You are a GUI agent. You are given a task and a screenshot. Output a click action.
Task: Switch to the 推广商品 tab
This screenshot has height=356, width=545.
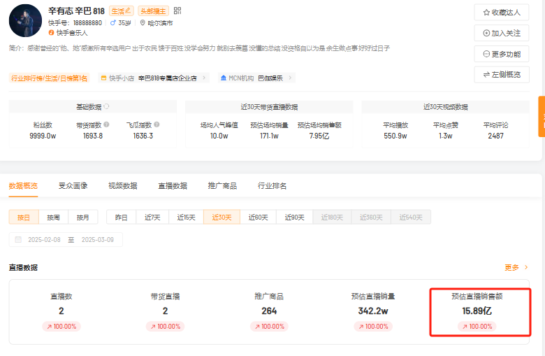coord(222,186)
